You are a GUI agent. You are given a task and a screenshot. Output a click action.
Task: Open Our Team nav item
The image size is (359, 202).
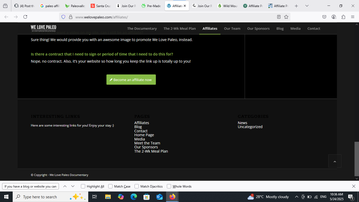(x=232, y=28)
